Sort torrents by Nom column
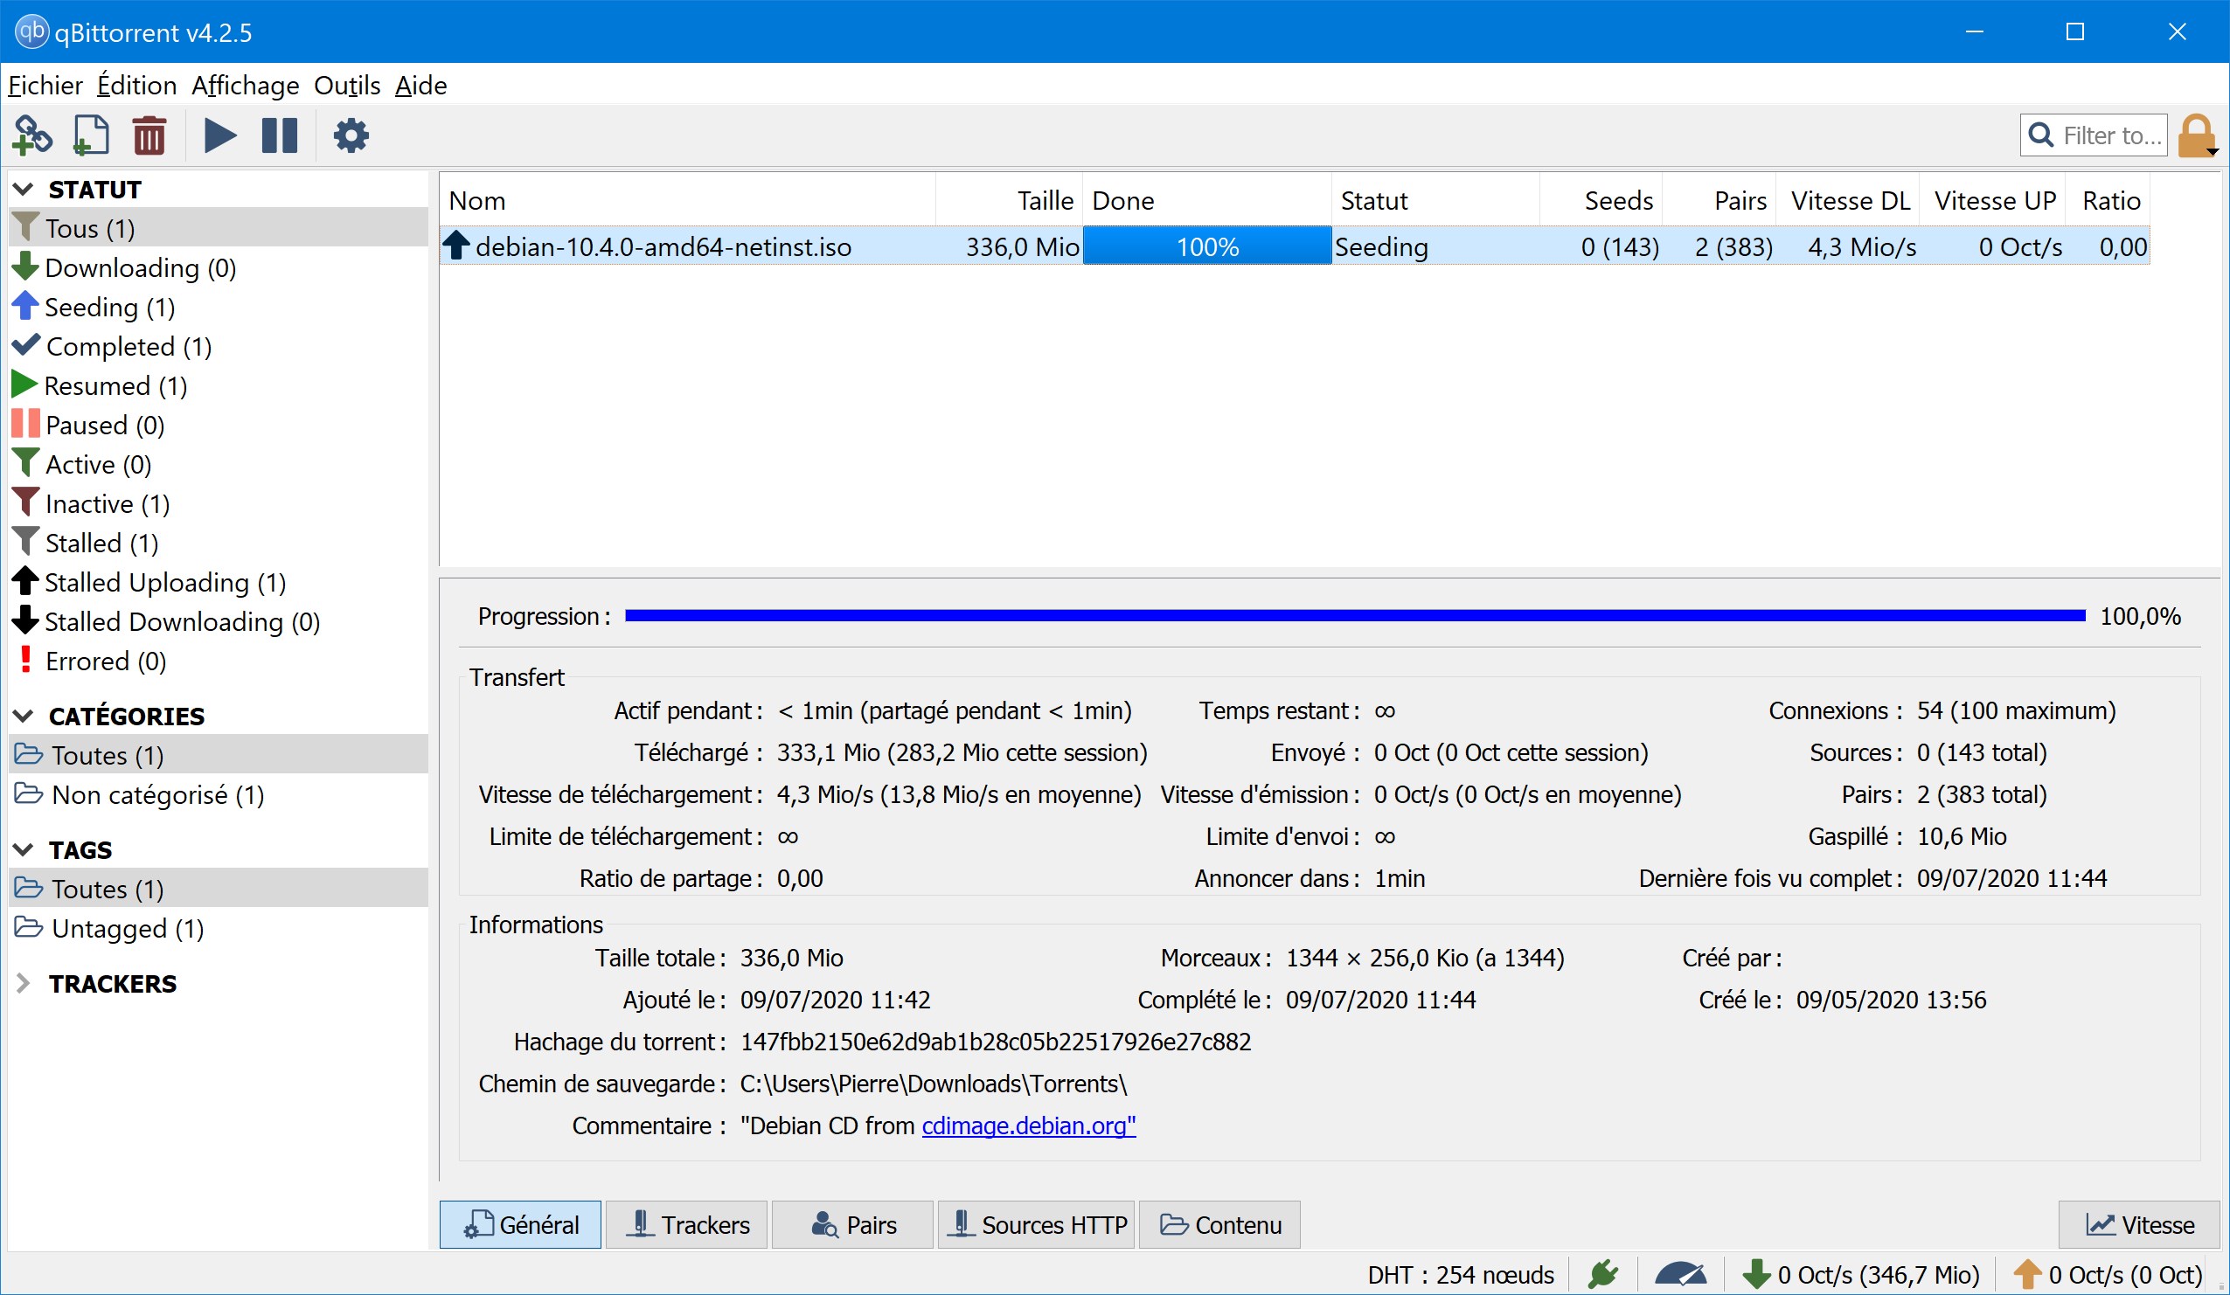This screenshot has height=1295, width=2230. pos(688,200)
